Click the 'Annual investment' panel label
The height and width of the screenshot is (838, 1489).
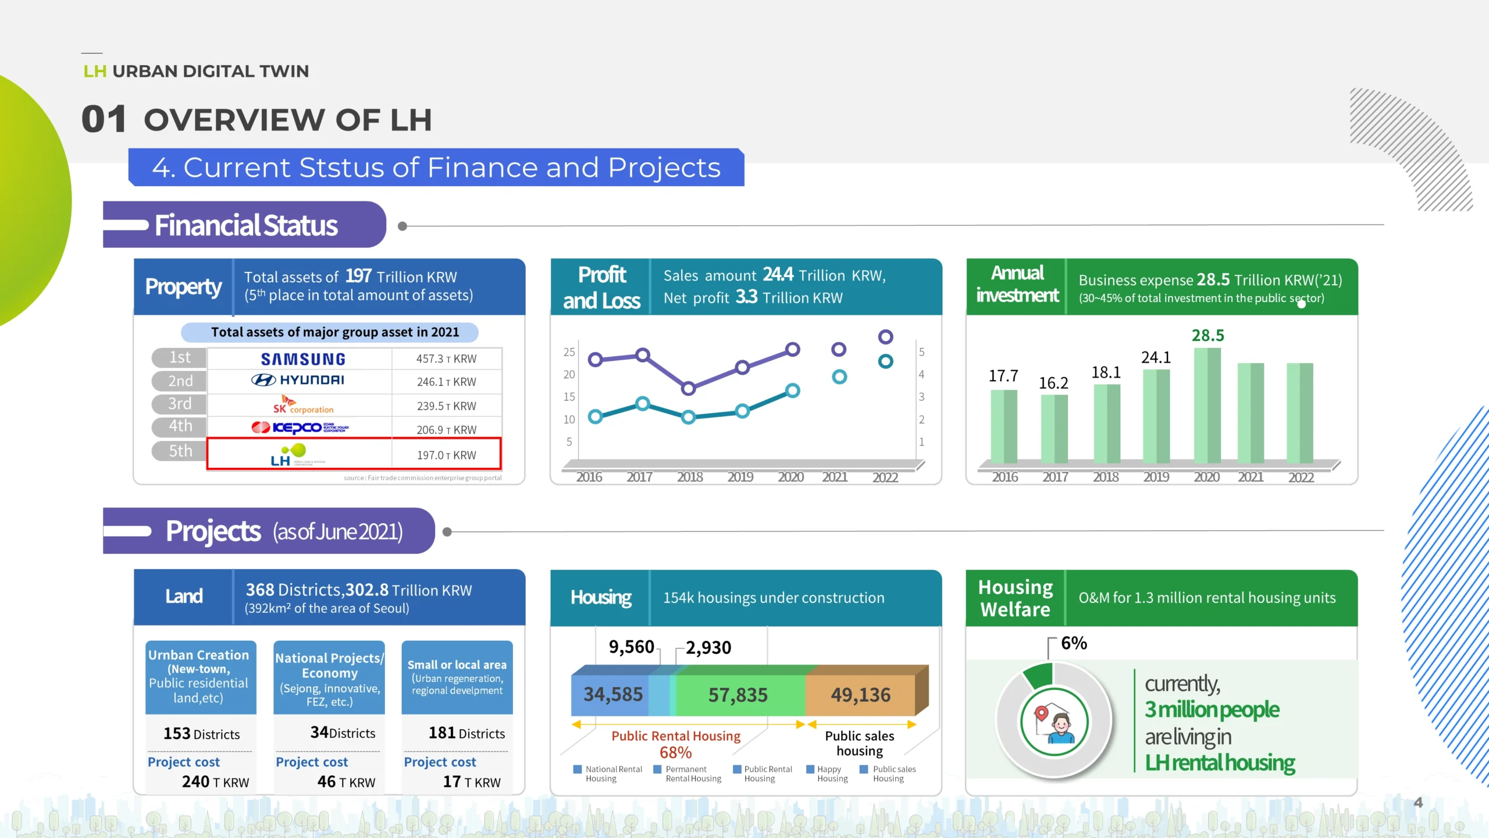1017,284
